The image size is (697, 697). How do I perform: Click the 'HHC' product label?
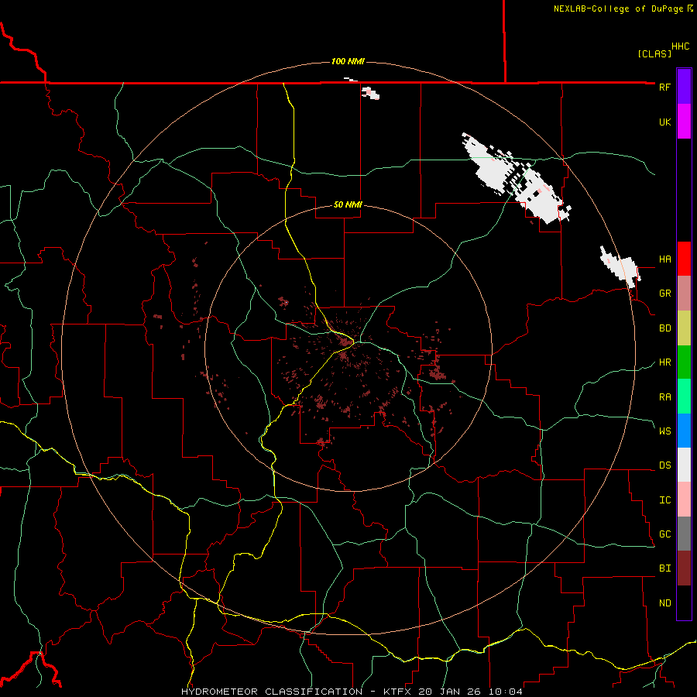[681, 46]
